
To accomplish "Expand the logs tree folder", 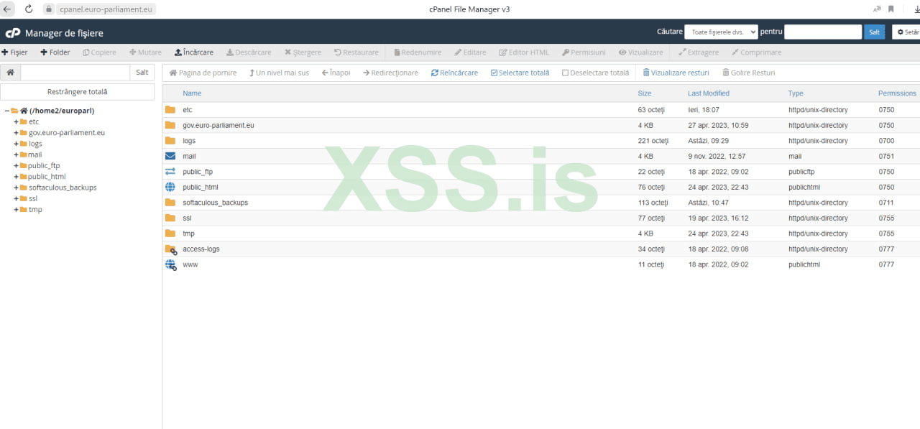I will (x=16, y=144).
